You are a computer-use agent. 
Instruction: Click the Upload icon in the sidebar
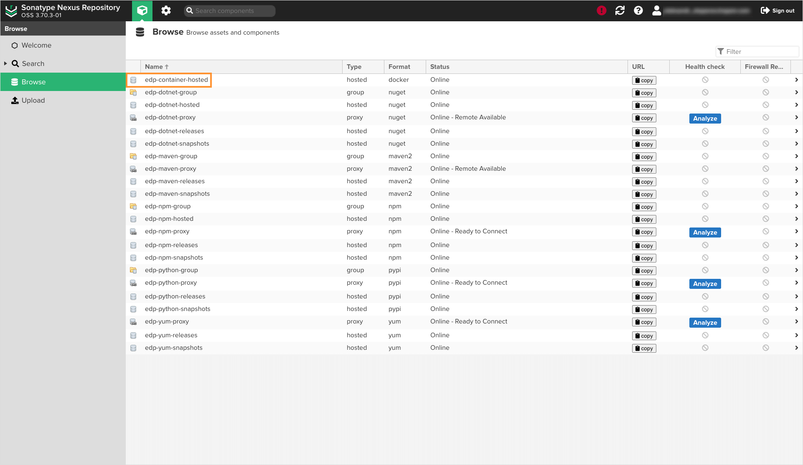point(15,100)
